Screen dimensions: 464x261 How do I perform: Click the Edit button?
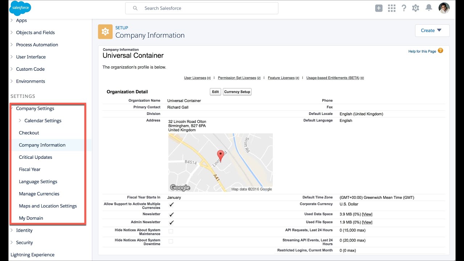coord(215,92)
